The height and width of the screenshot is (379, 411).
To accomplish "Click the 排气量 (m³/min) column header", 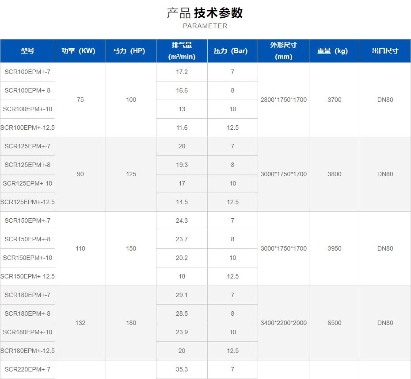I will click(x=182, y=51).
